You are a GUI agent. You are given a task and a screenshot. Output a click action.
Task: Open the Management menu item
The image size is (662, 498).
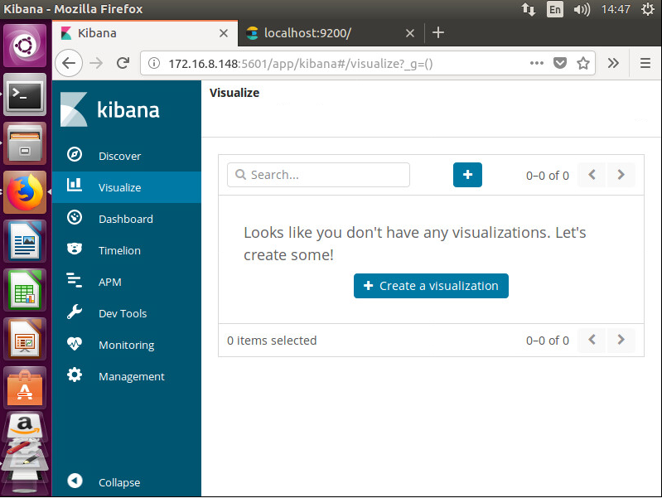click(x=127, y=376)
